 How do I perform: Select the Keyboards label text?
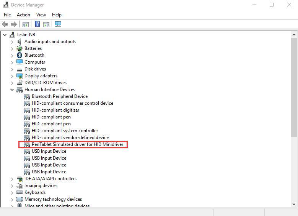click(x=35, y=192)
